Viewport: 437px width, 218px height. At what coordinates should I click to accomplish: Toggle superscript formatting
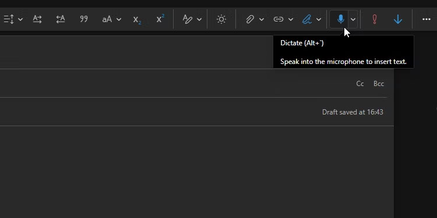click(160, 19)
